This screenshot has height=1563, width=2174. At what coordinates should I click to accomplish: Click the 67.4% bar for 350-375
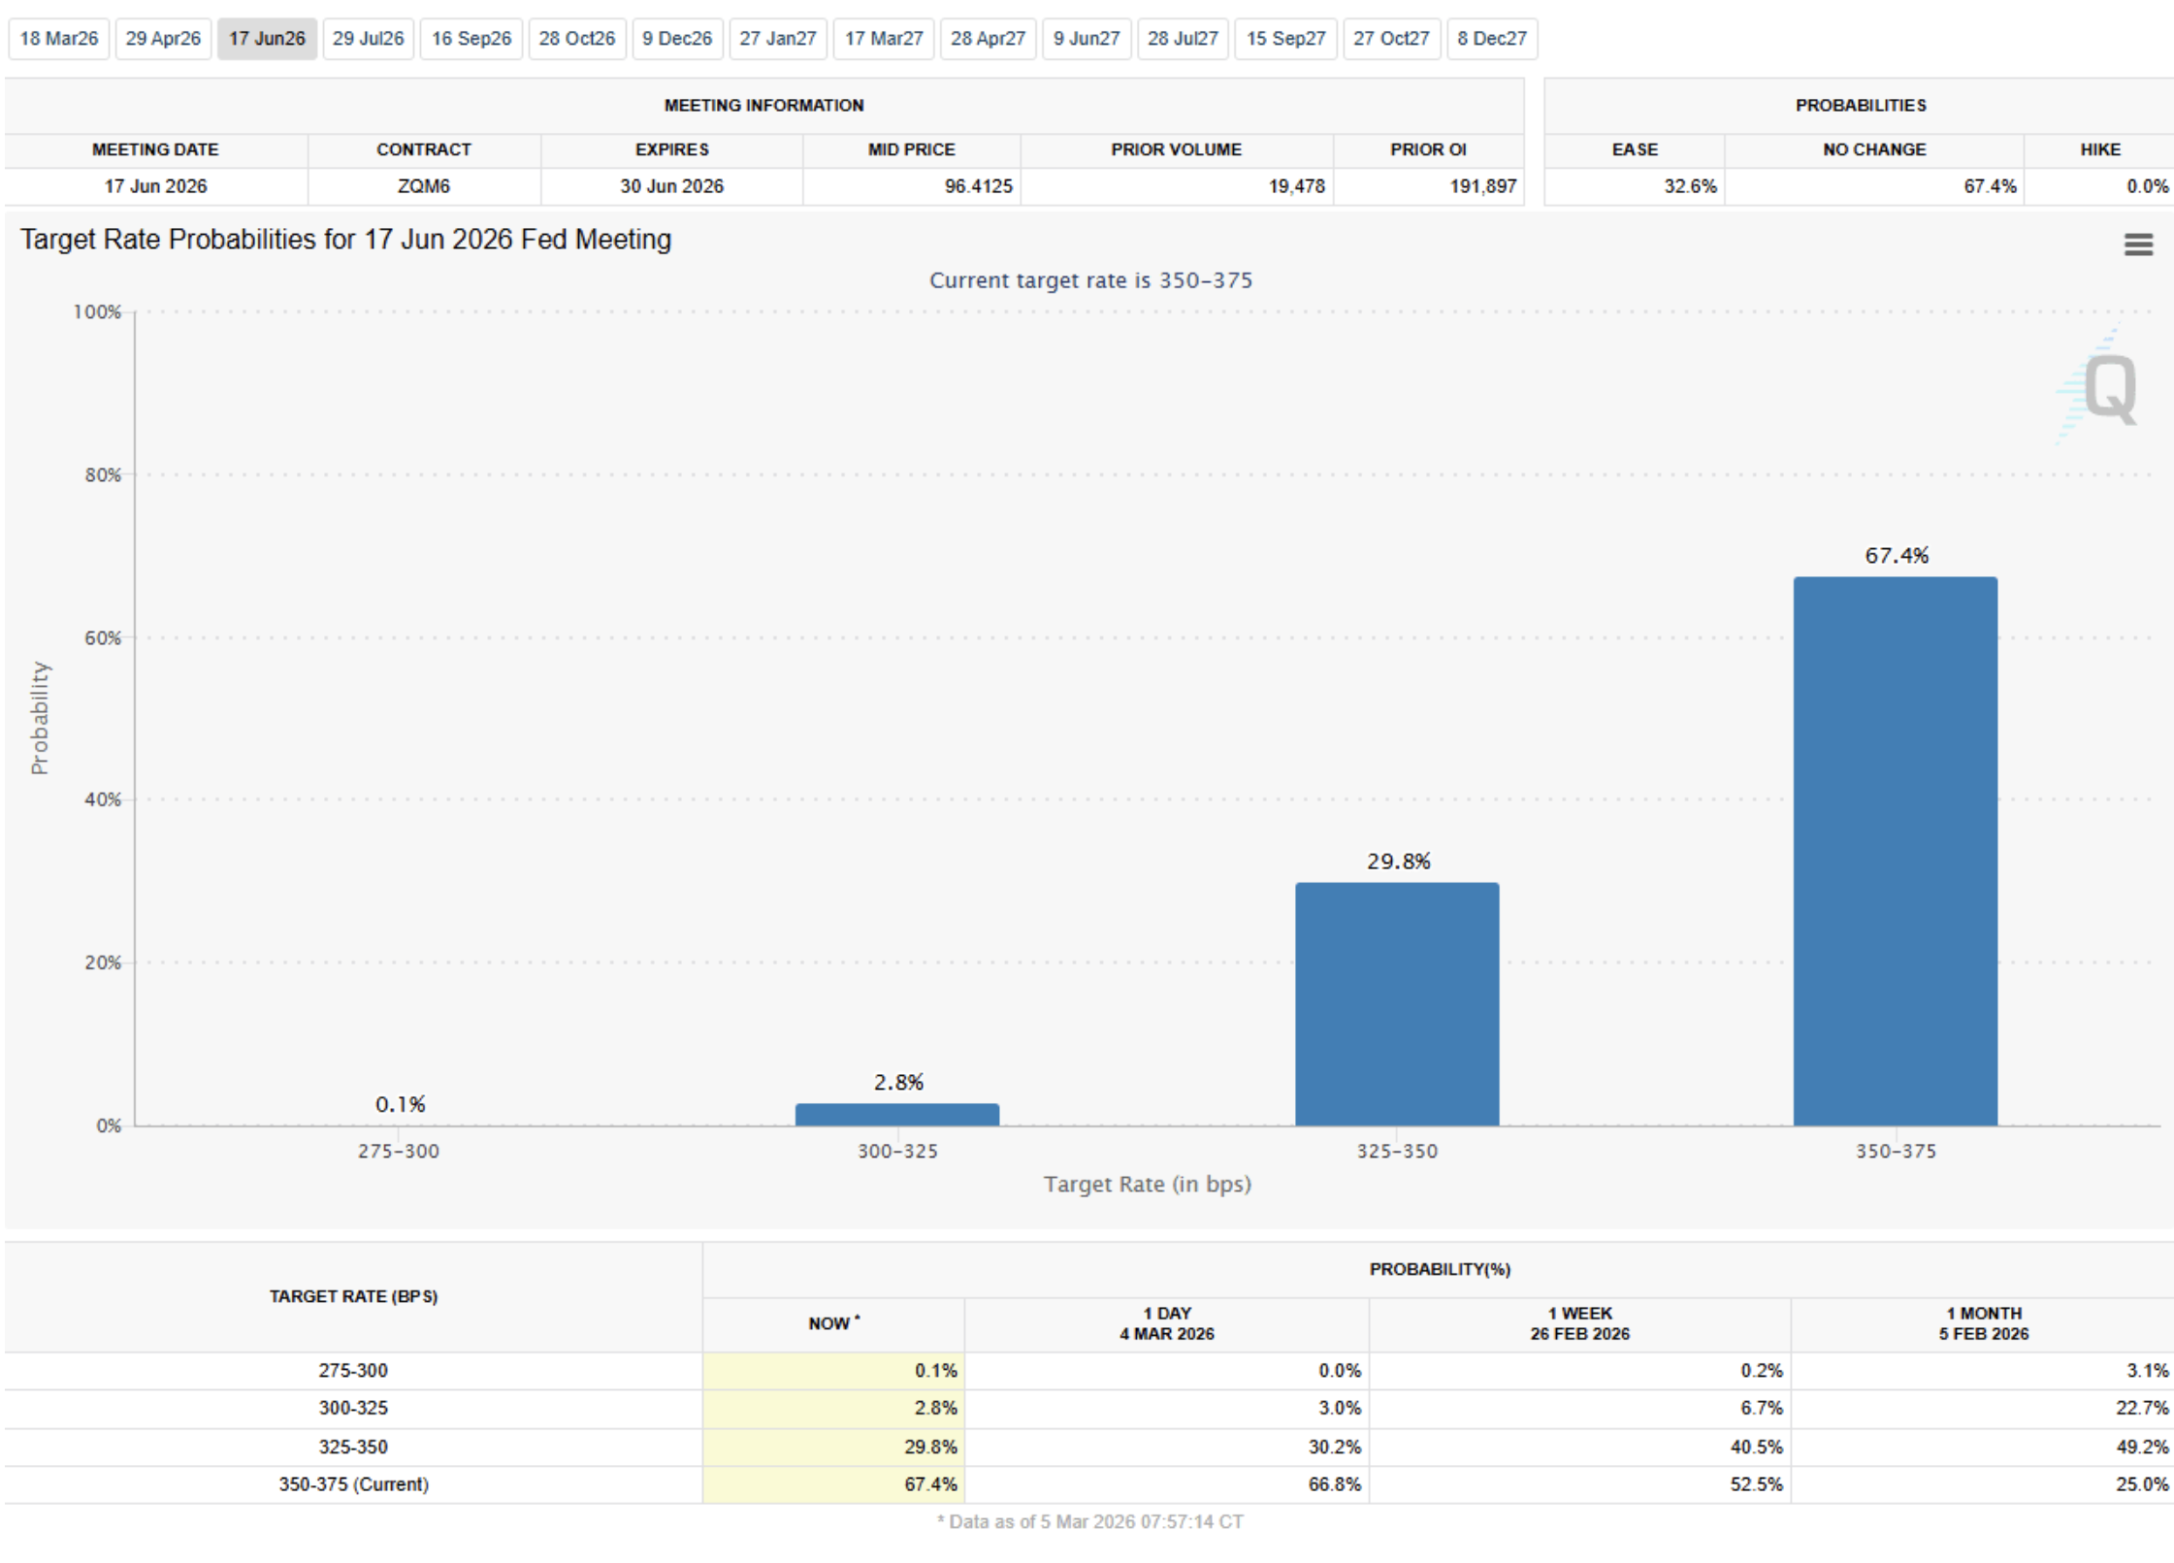tap(1895, 851)
